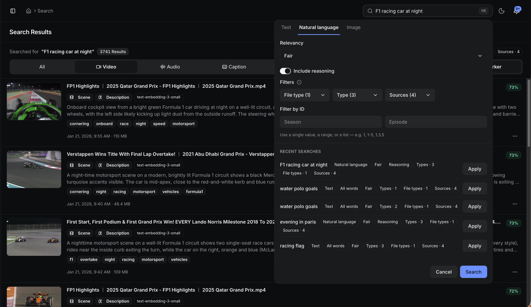The width and height of the screenshot is (531, 307).
Task: Open Filters info icon
Action: (299, 82)
